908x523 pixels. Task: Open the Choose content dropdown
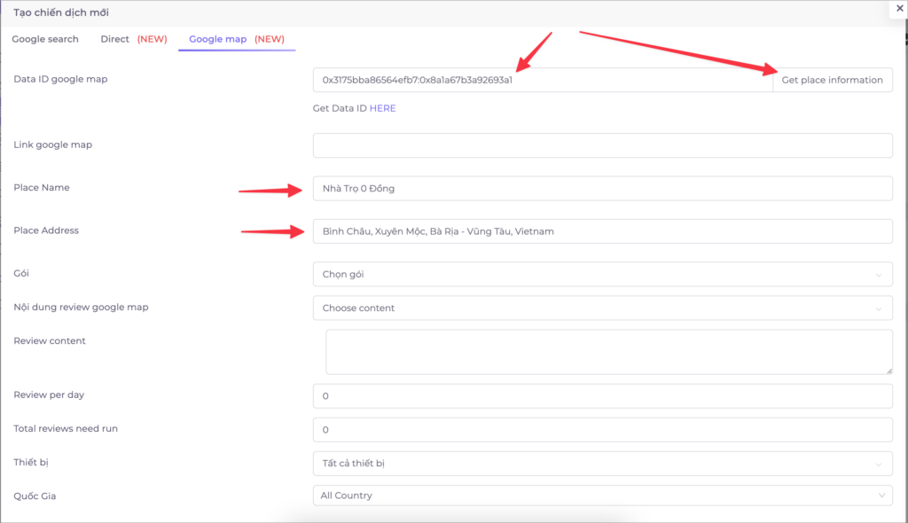tap(603, 308)
